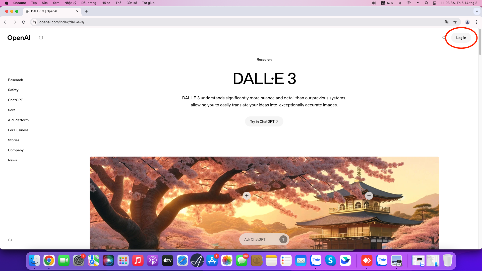The height and width of the screenshot is (271, 482).
Task: Click the Research label above the title
Action: (x=264, y=59)
